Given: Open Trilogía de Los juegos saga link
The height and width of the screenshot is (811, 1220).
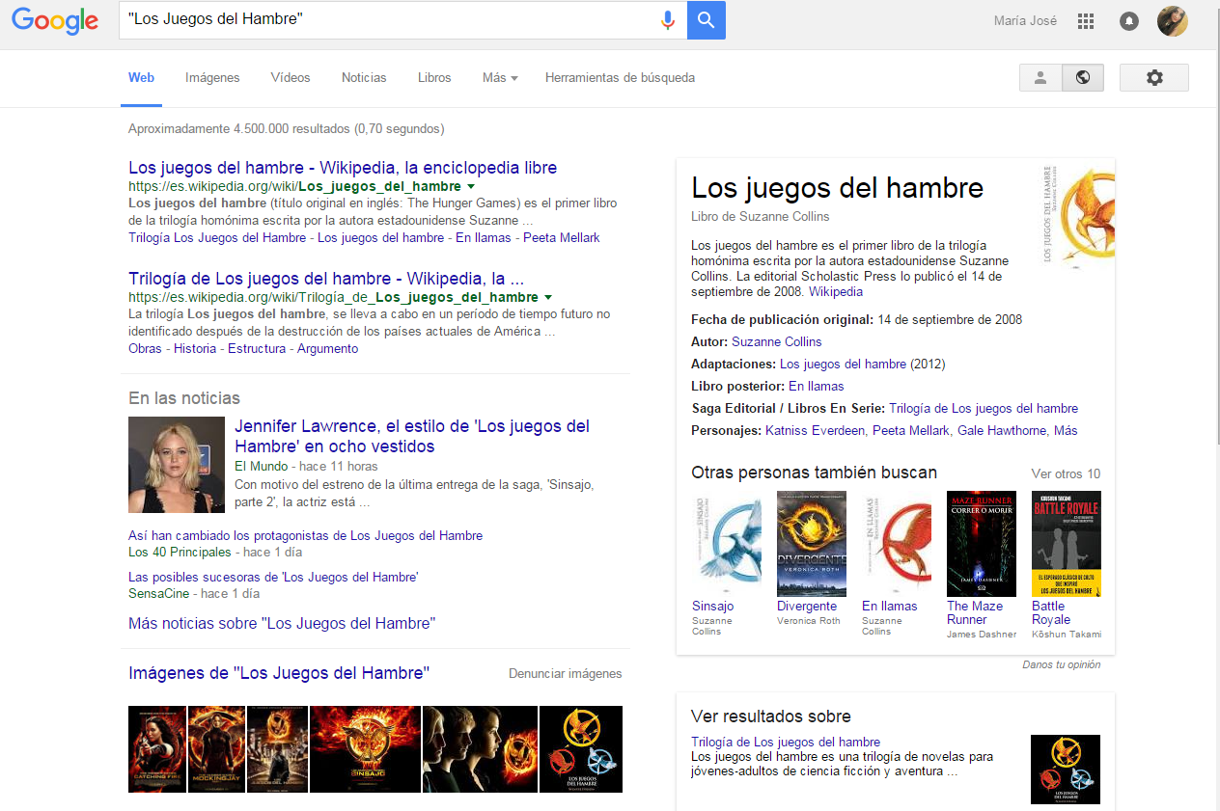Looking at the screenshot, I should [984, 408].
